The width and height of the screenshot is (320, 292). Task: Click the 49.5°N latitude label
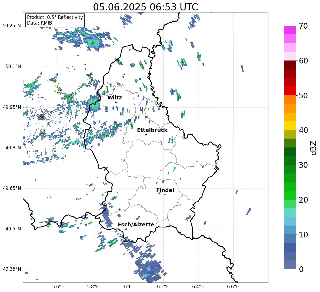point(13,229)
